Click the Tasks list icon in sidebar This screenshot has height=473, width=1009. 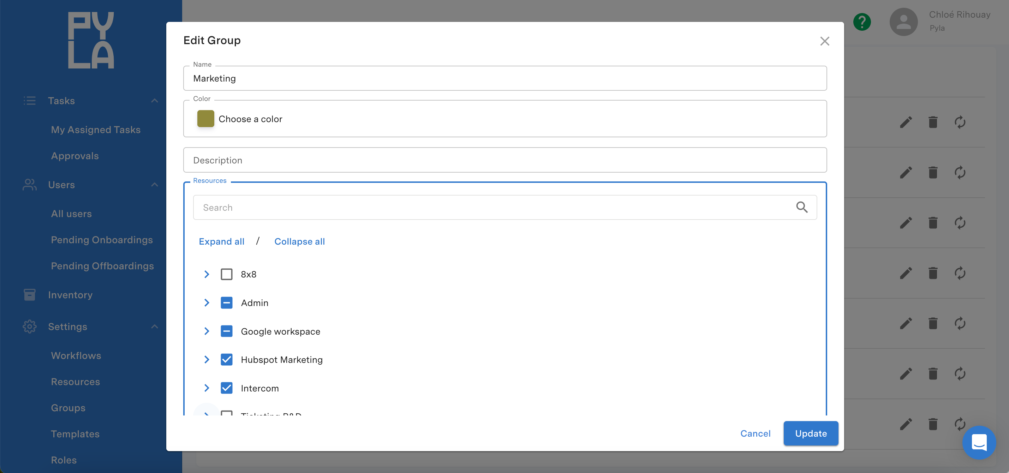29,101
